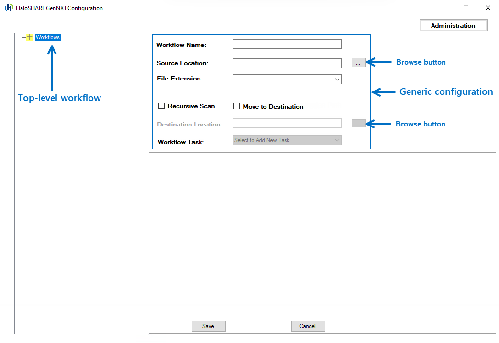
Task: Select the Workflows tree item
Action: [x=48, y=37]
